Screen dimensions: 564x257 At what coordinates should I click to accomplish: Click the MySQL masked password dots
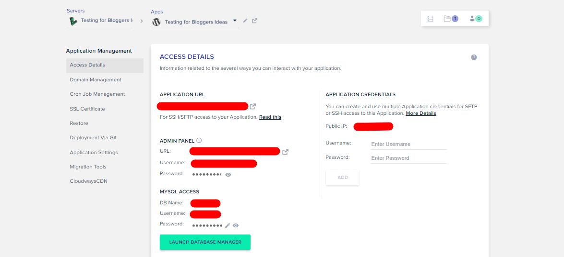207,225
